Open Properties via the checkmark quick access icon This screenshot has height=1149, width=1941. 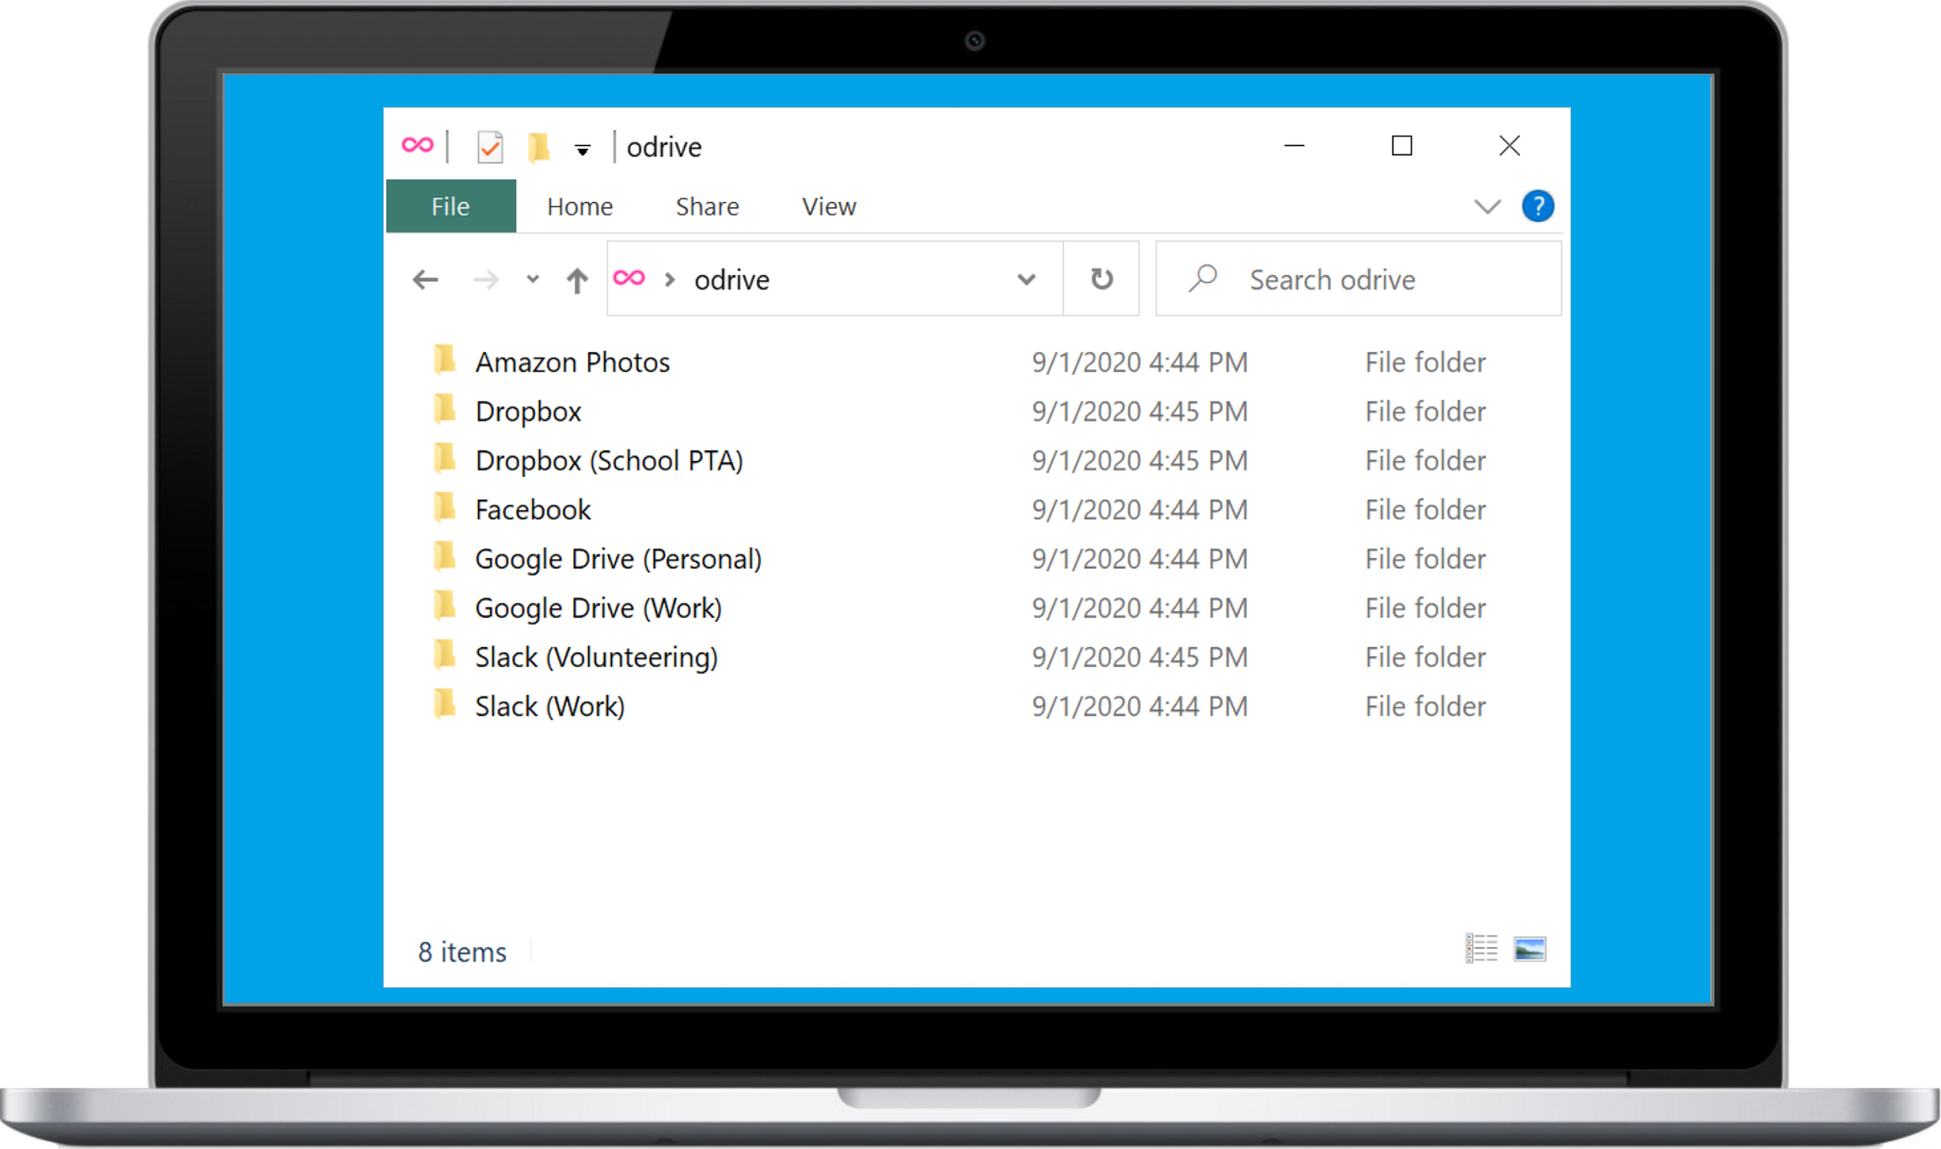[490, 146]
